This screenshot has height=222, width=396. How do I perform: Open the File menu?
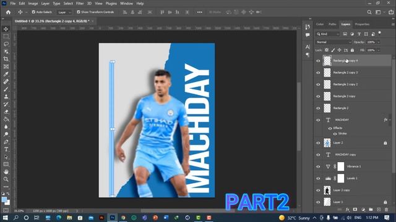(12, 4)
